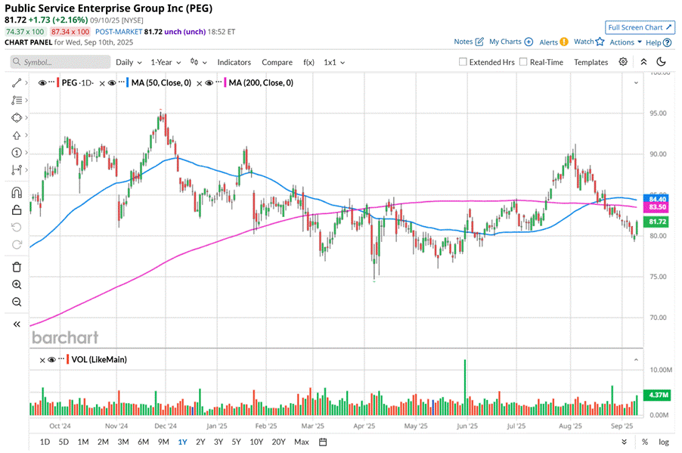
Task: Open the 1x1 grid layout dropdown
Action: (x=334, y=62)
